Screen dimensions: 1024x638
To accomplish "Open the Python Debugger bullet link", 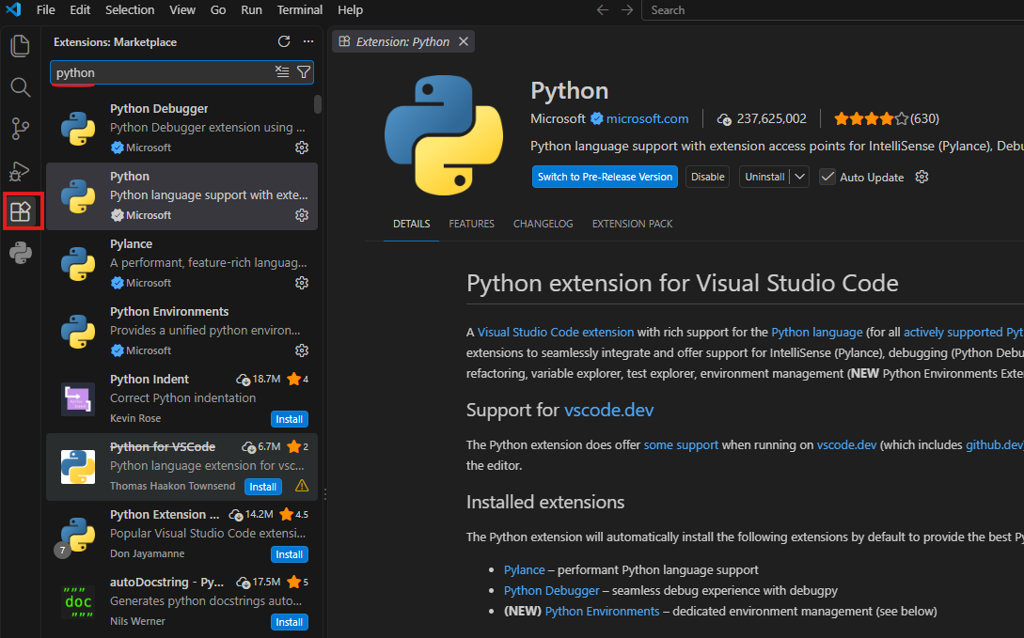I will point(551,590).
